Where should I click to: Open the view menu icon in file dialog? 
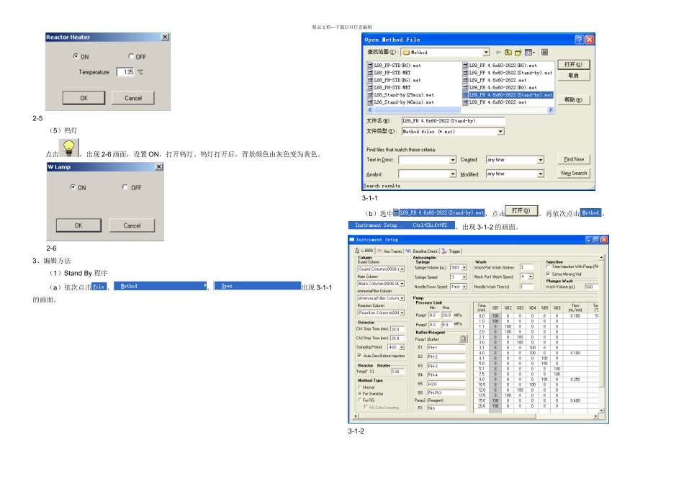tap(530, 53)
